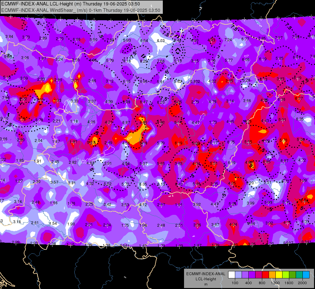Image resolution: width=315 pixels, height=289 pixels.
Task: Click the wind shear value '8.44'
Action: tap(178, 40)
